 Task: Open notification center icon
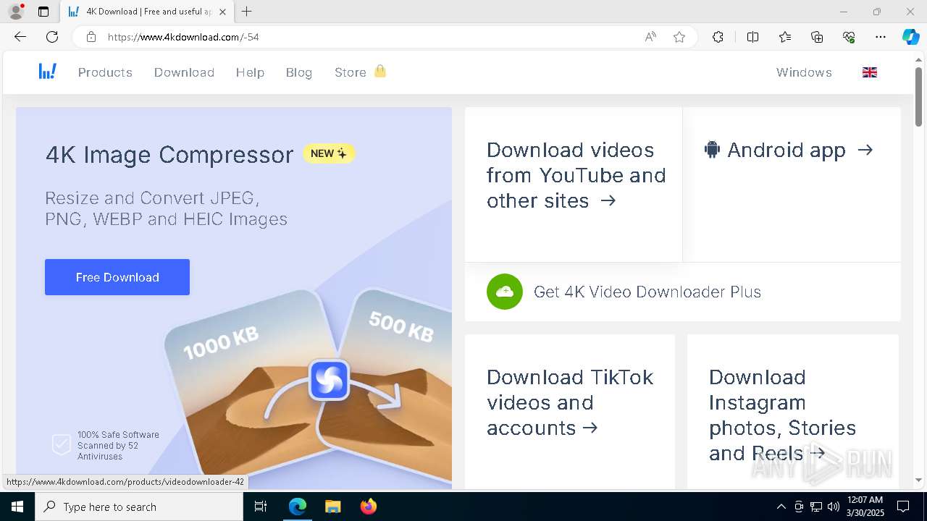pyautogui.click(x=903, y=507)
